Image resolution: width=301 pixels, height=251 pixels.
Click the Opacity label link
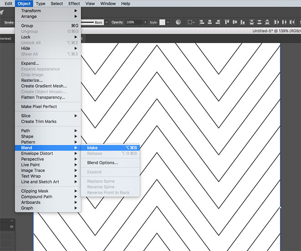(x=117, y=22)
